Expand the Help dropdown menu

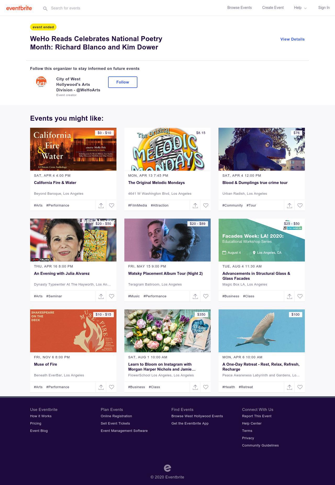click(300, 8)
